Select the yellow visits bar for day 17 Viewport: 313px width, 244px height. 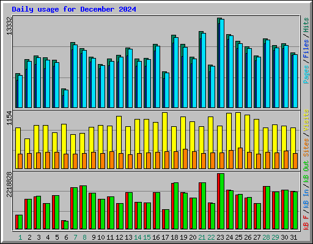(x=164, y=132)
